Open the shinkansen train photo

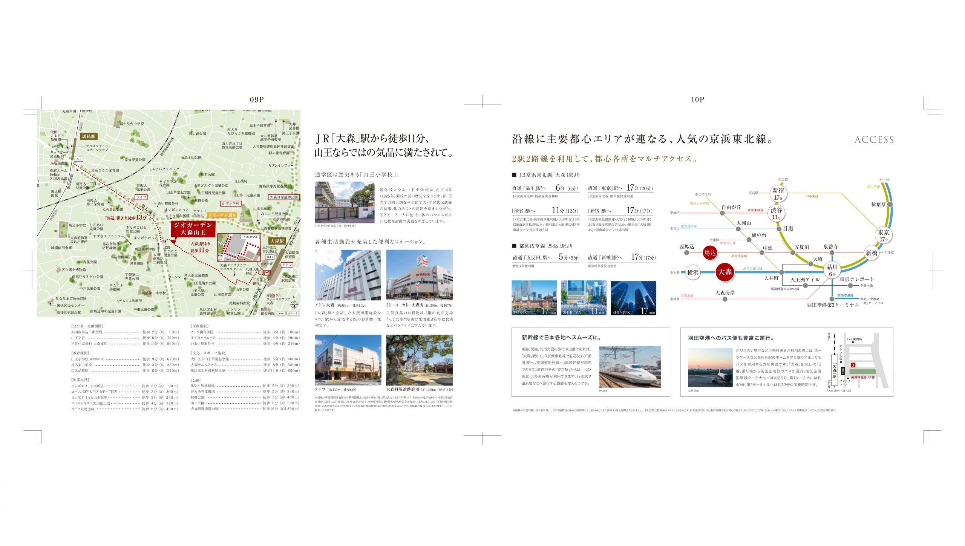click(630, 367)
